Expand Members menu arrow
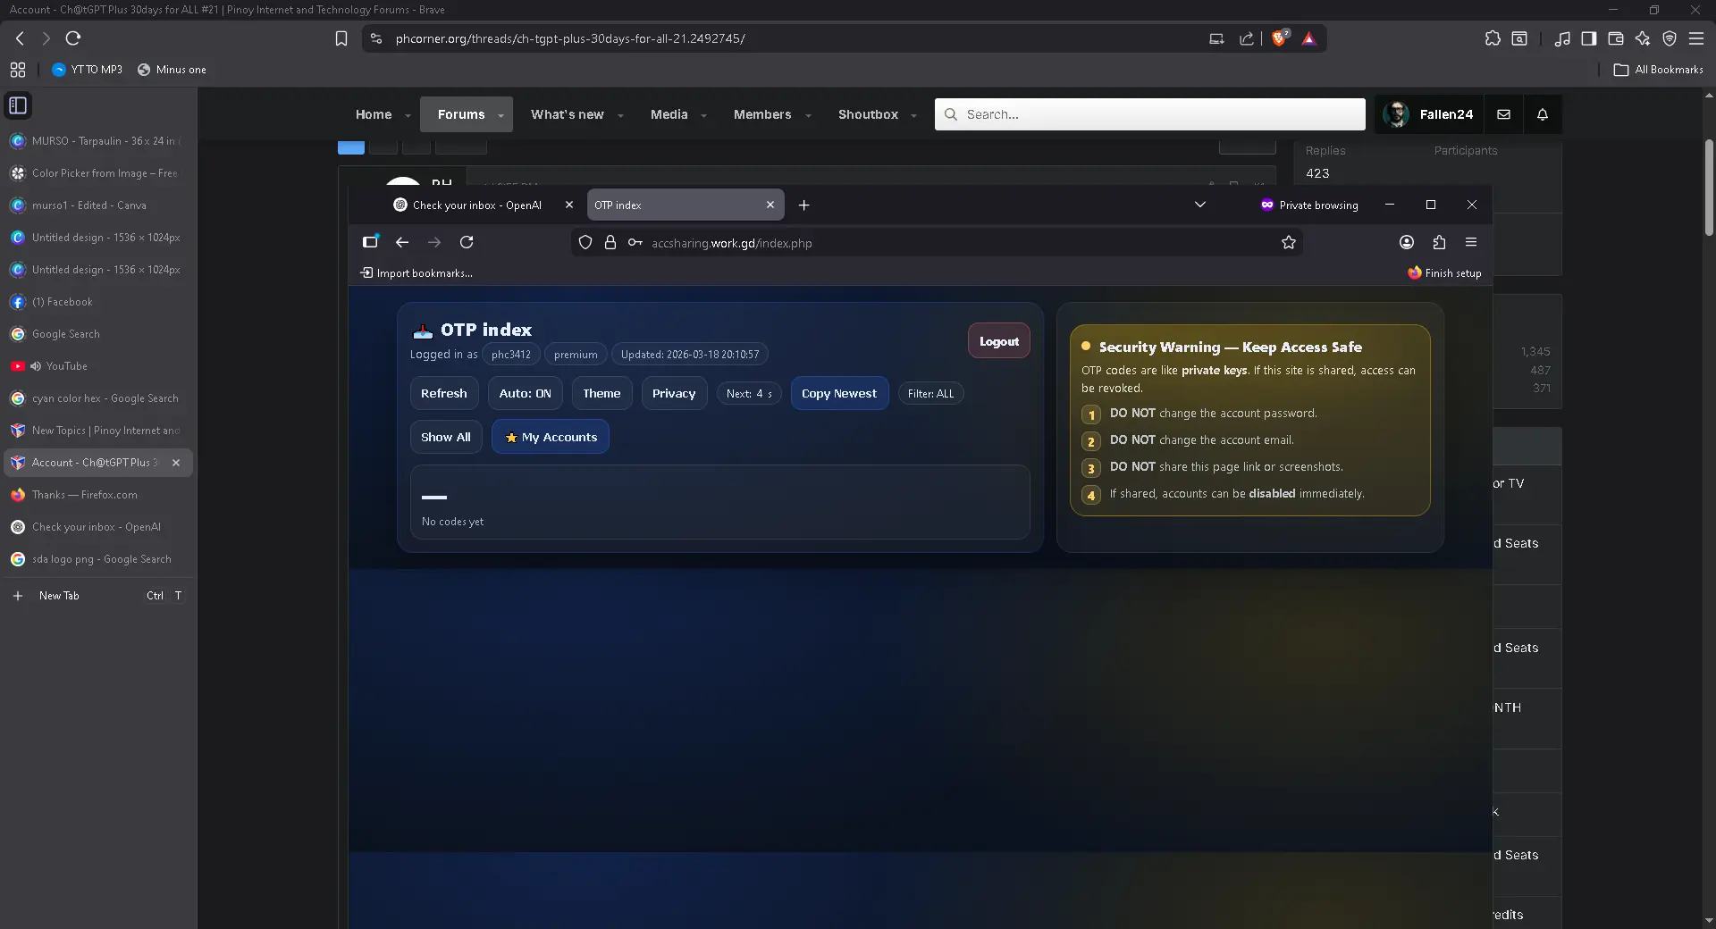The height and width of the screenshot is (929, 1716). (x=808, y=115)
